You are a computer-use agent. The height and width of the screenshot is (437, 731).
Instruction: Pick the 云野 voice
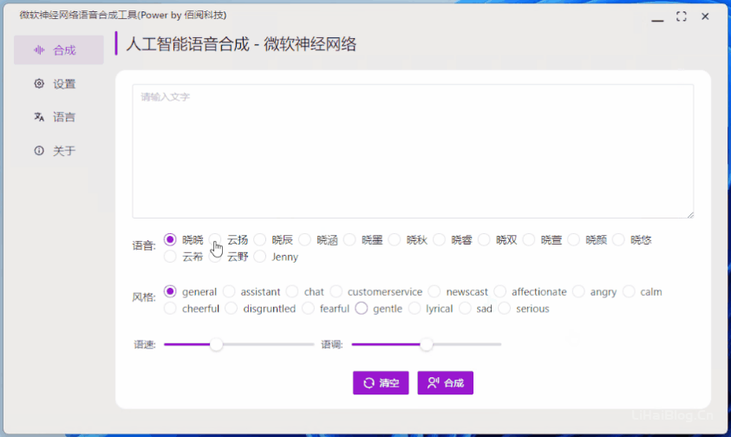point(215,257)
